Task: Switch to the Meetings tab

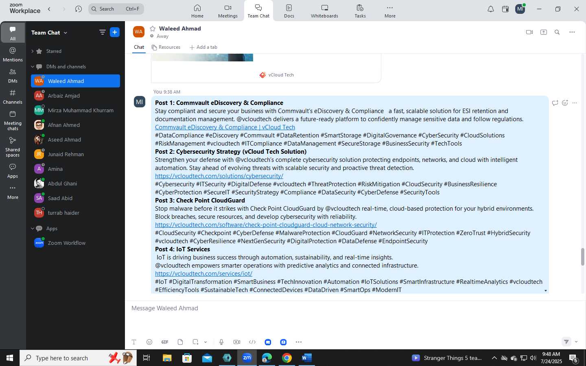Action: click(228, 11)
